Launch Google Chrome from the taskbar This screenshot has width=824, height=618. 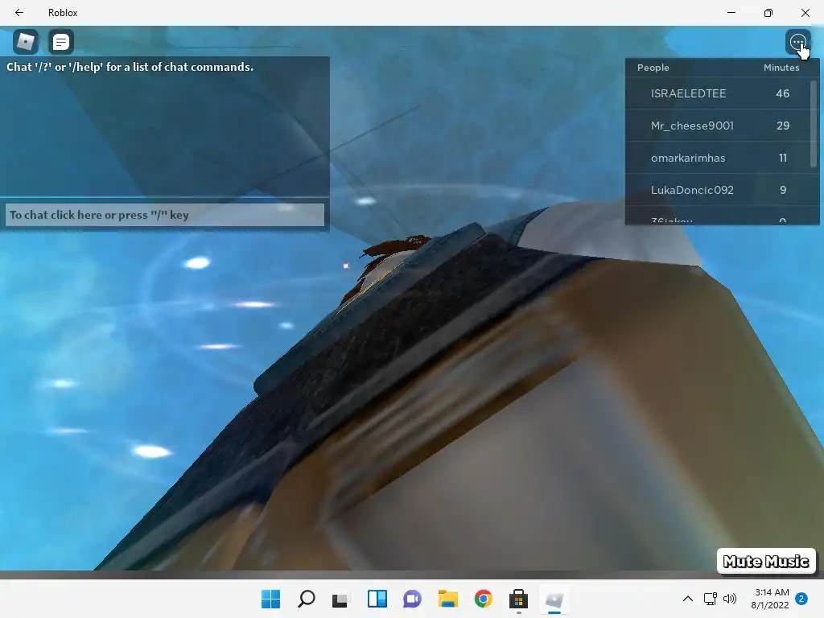(x=483, y=599)
